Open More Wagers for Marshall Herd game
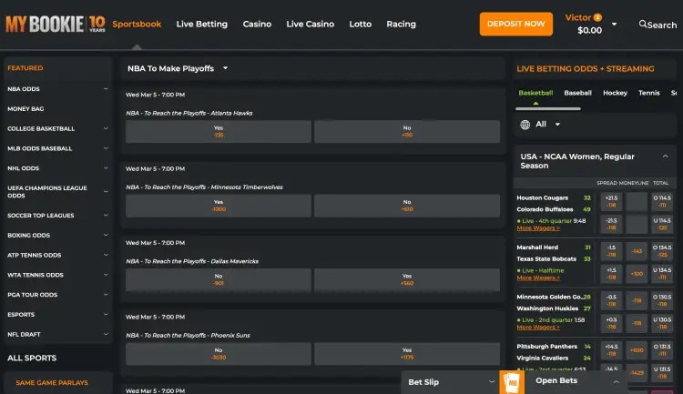The image size is (683, 394). [x=538, y=278]
